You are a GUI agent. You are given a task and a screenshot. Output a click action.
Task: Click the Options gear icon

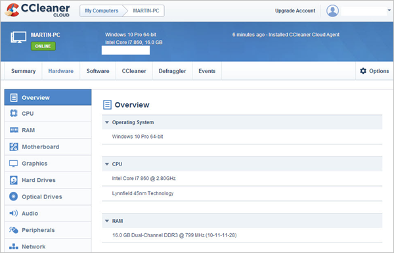(x=363, y=71)
